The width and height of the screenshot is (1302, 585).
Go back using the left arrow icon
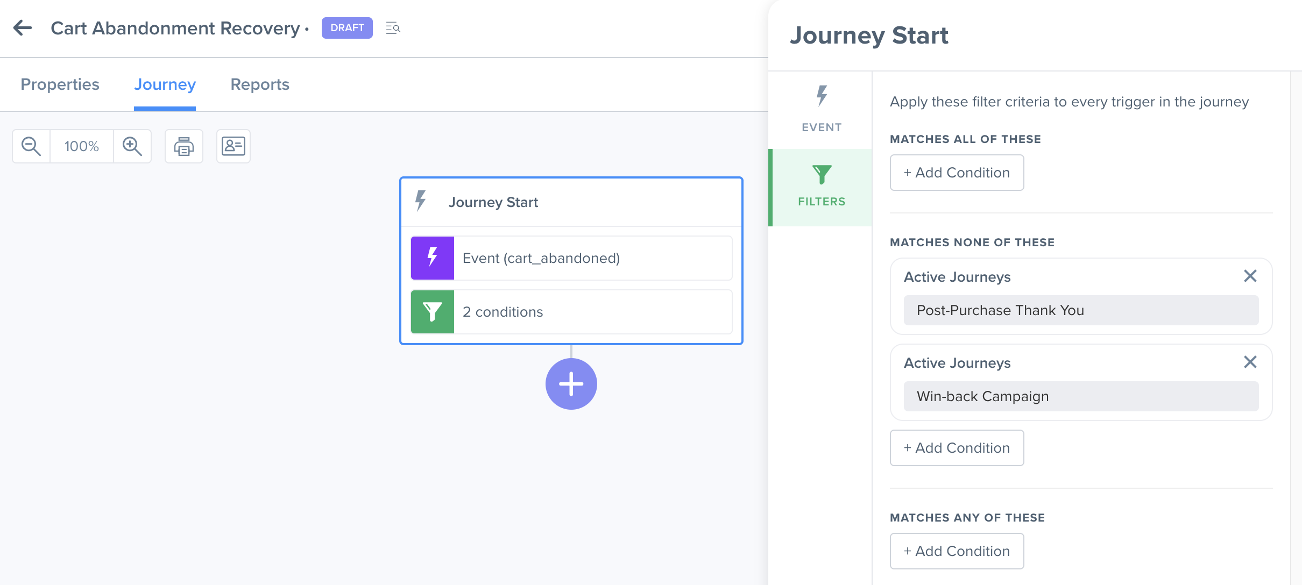point(23,28)
